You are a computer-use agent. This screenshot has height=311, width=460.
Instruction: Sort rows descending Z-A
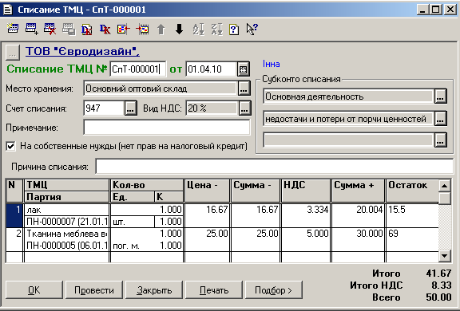(x=216, y=29)
